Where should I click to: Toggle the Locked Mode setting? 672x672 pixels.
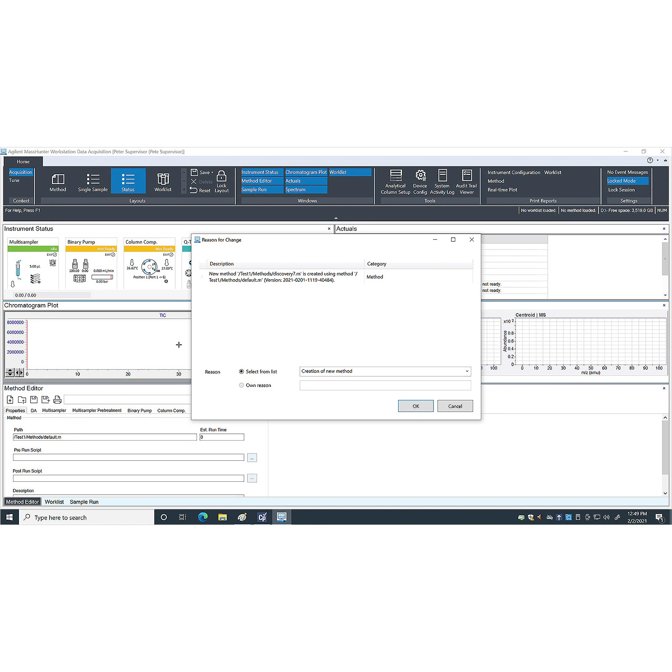[x=627, y=181]
